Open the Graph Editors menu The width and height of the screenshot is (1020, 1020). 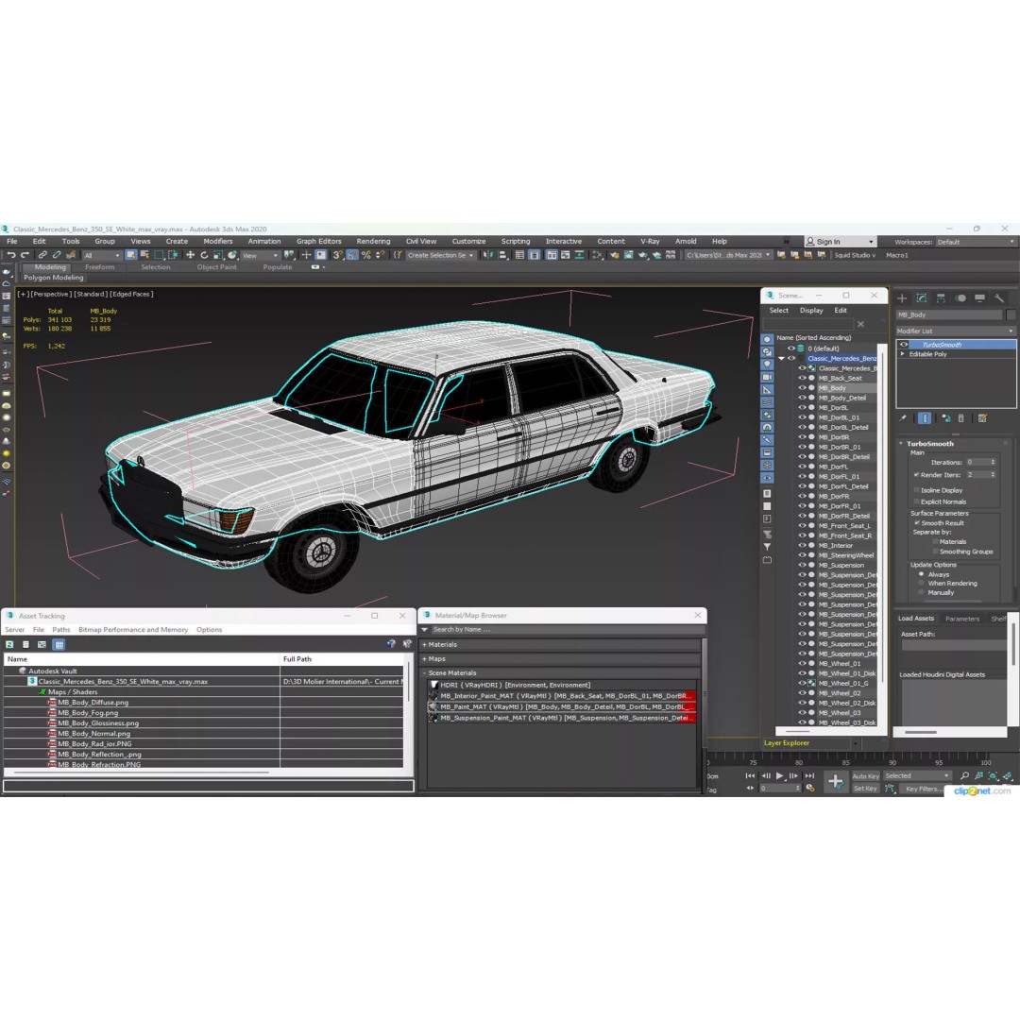[x=319, y=242]
